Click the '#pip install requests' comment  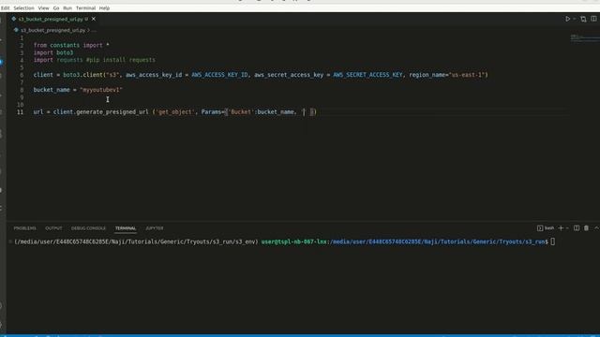[x=121, y=60]
